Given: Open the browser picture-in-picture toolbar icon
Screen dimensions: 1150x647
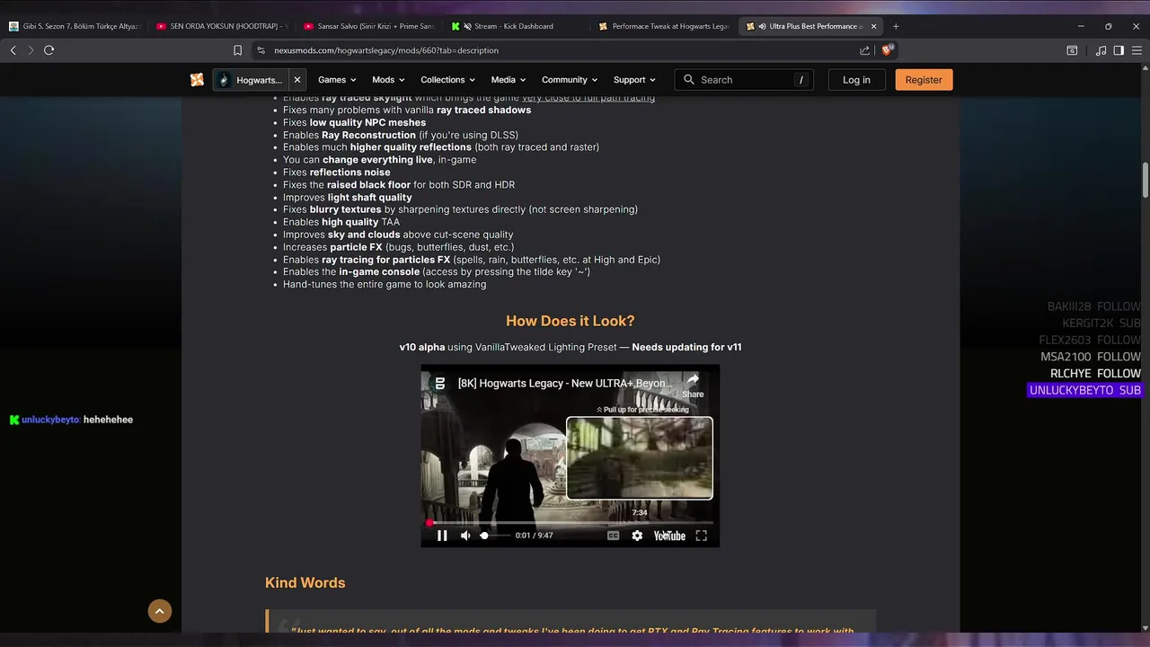Looking at the screenshot, I should tap(1072, 50).
